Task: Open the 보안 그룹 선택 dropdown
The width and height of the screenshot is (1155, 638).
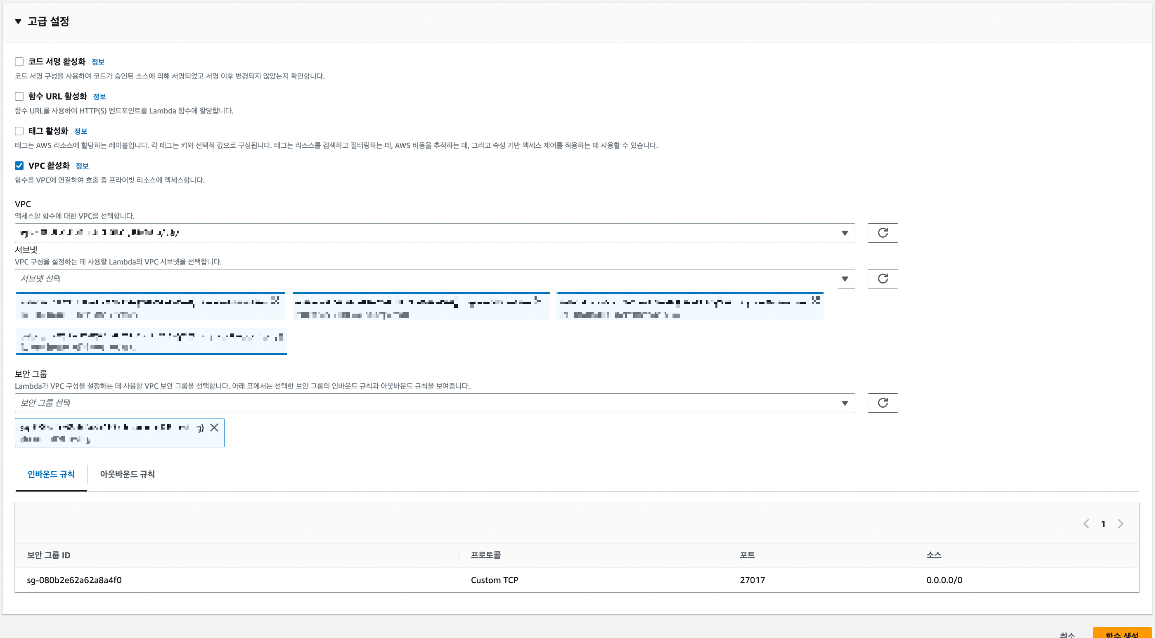Action: pos(434,403)
